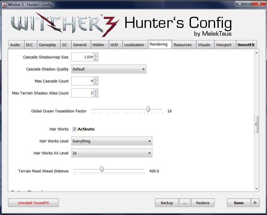Click the Restore button
Image resolution: width=267 pixels, height=215 pixels.
tap(202, 203)
